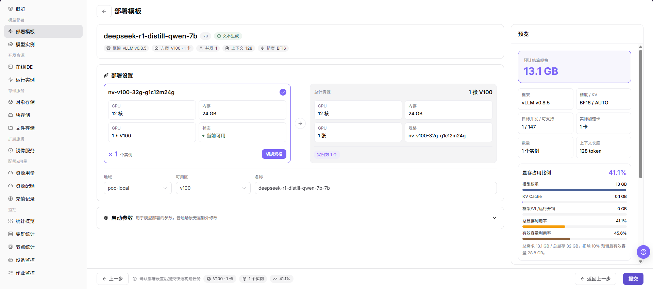Click the 对象存储 cube icon
The width and height of the screenshot is (653, 289).
pos(11,102)
